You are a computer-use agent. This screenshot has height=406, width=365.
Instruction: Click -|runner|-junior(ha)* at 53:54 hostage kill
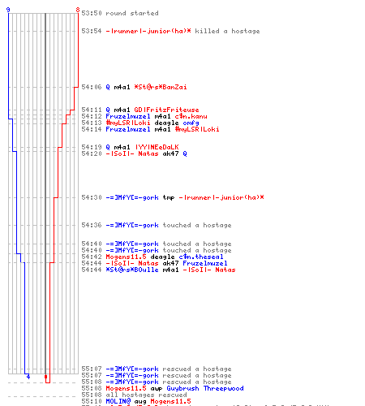click(x=148, y=31)
